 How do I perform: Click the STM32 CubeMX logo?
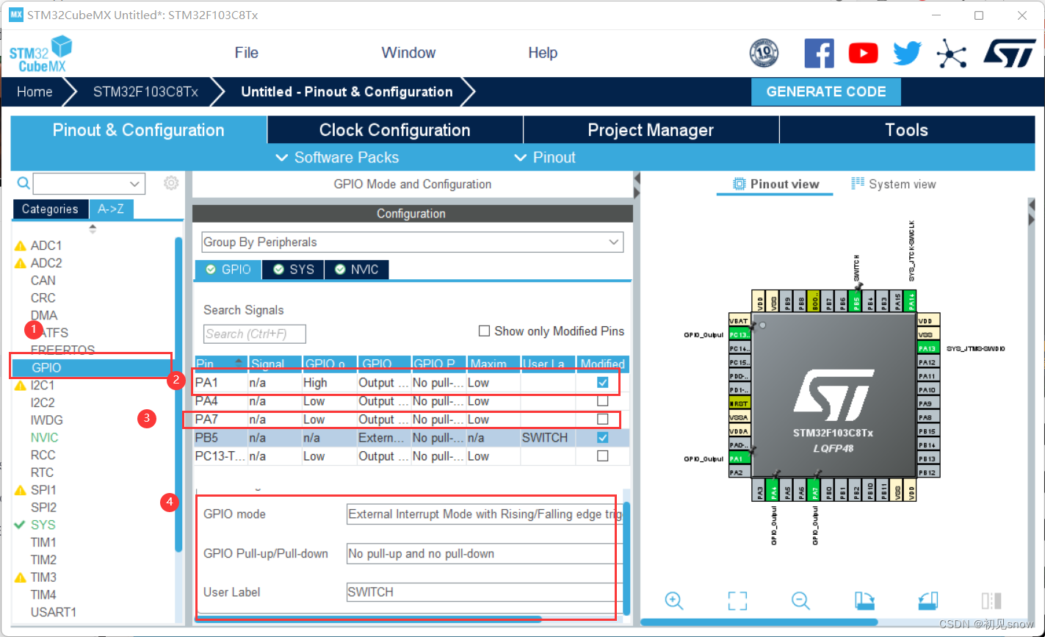coord(41,54)
